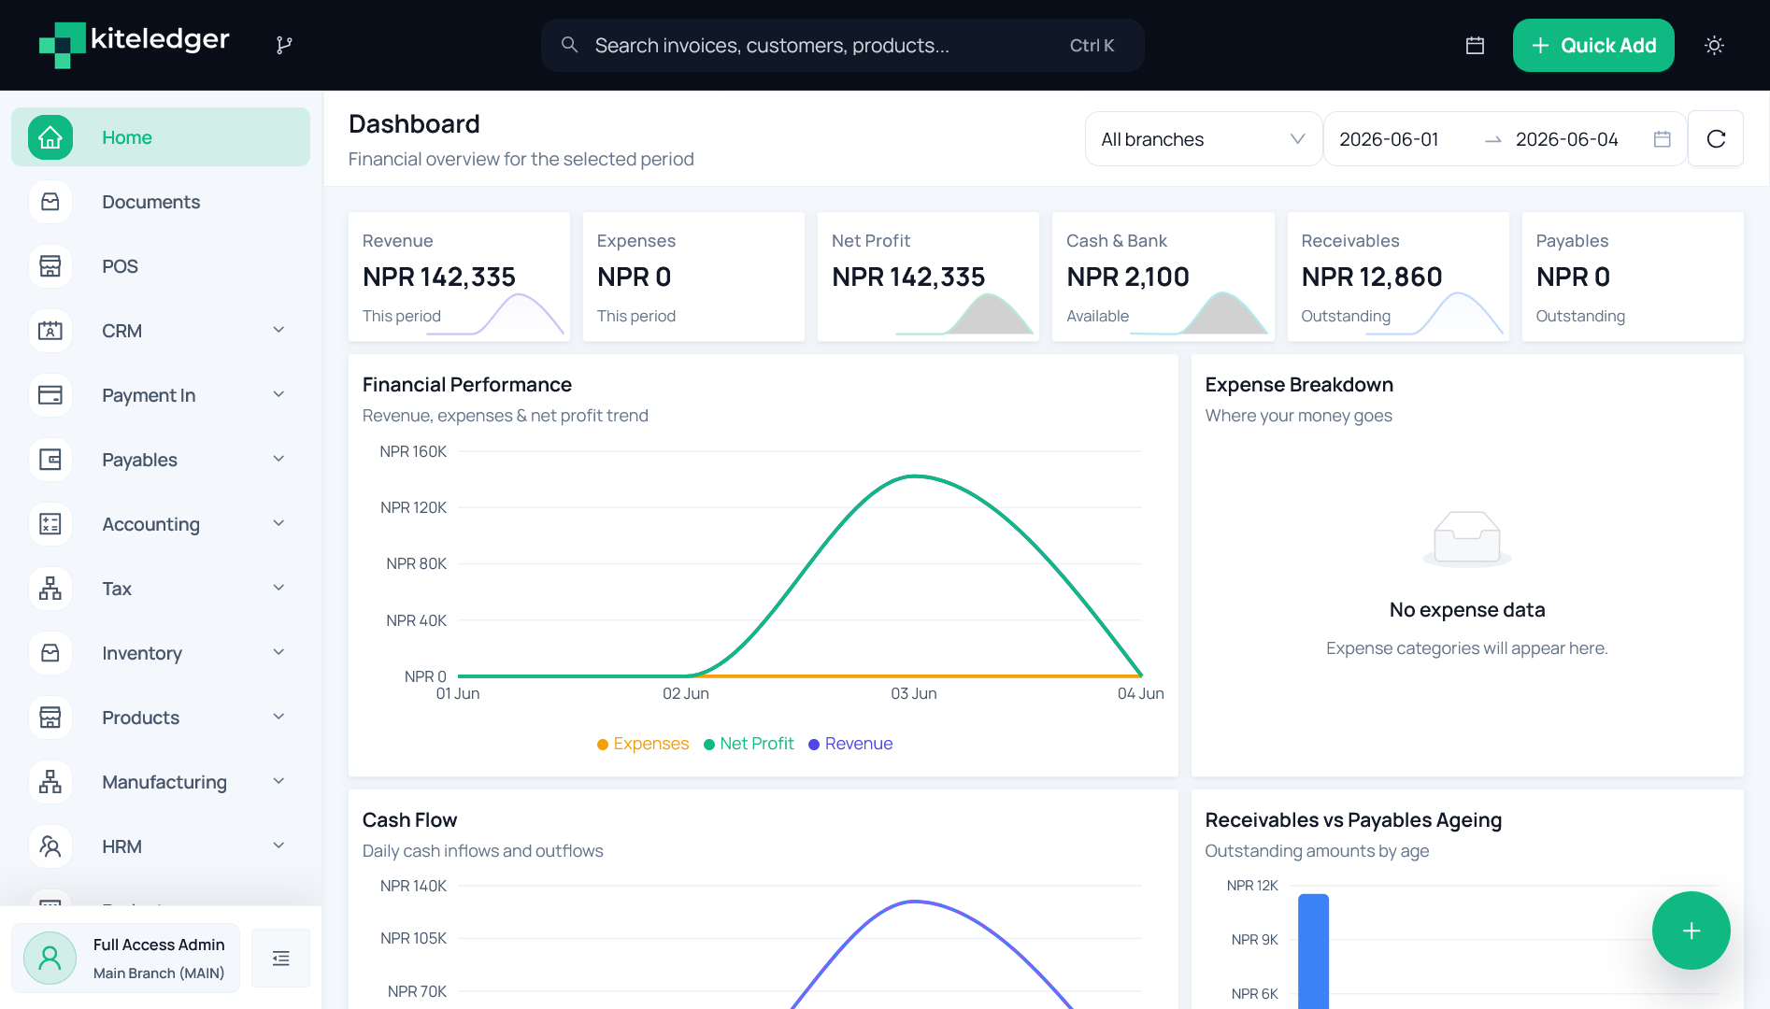Expand the Accounting menu chevron
This screenshot has width=1770, height=1009.
click(278, 523)
